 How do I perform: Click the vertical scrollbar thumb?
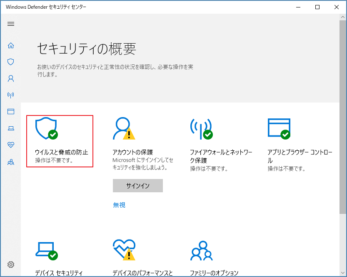tap(343, 117)
